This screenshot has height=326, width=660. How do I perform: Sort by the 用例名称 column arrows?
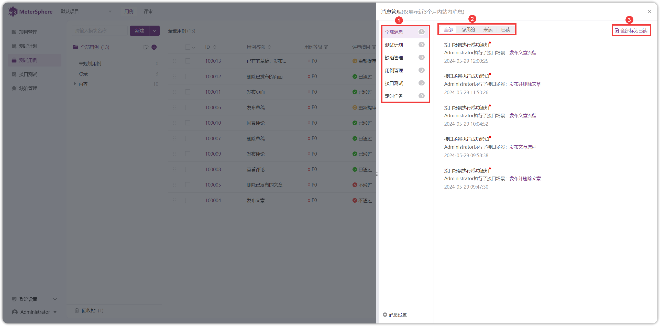click(269, 47)
